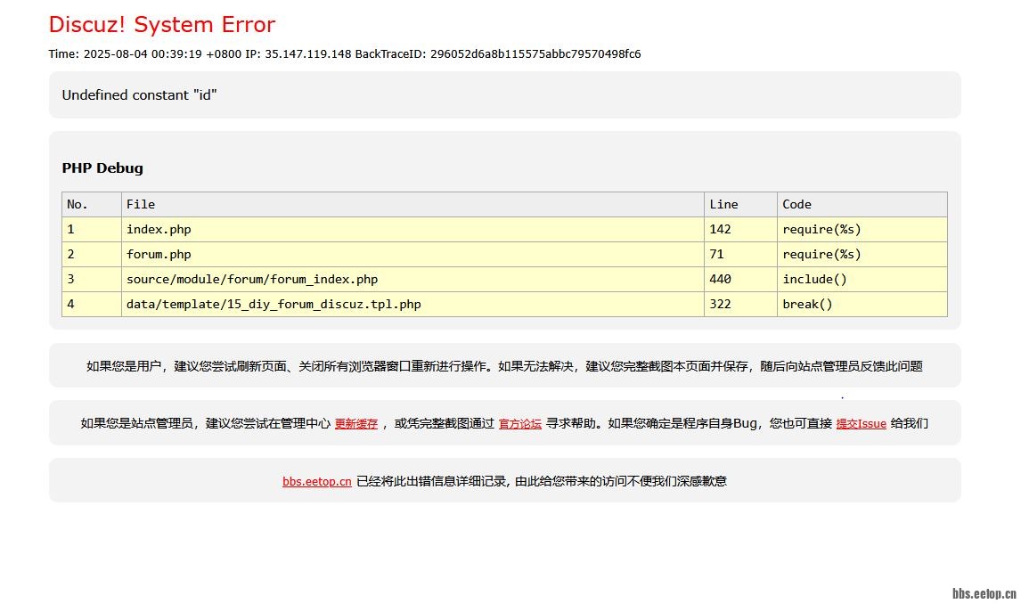Click the forum.php file cell
Viewport: 1021px width, 604px height.
(412, 255)
